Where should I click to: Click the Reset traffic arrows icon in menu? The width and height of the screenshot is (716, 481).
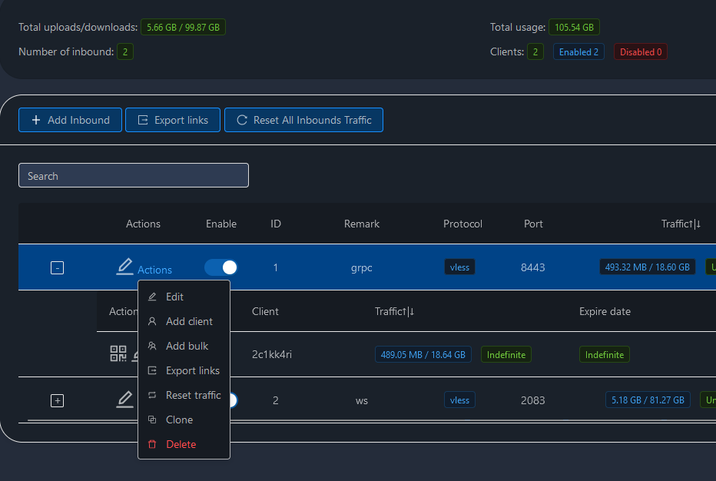click(x=152, y=395)
